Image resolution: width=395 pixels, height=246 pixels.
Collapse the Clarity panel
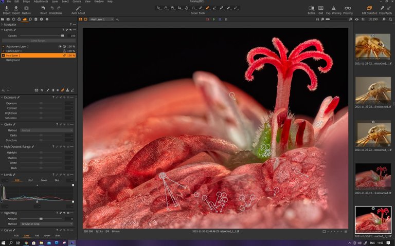click(x=2, y=124)
